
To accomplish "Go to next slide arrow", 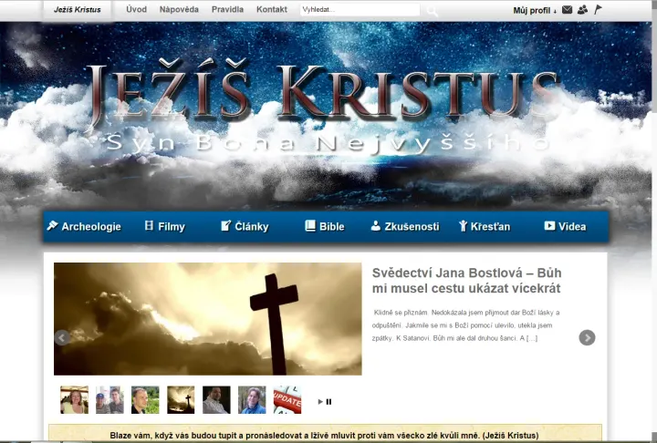I will pyautogui.click(x=587, y=337).
